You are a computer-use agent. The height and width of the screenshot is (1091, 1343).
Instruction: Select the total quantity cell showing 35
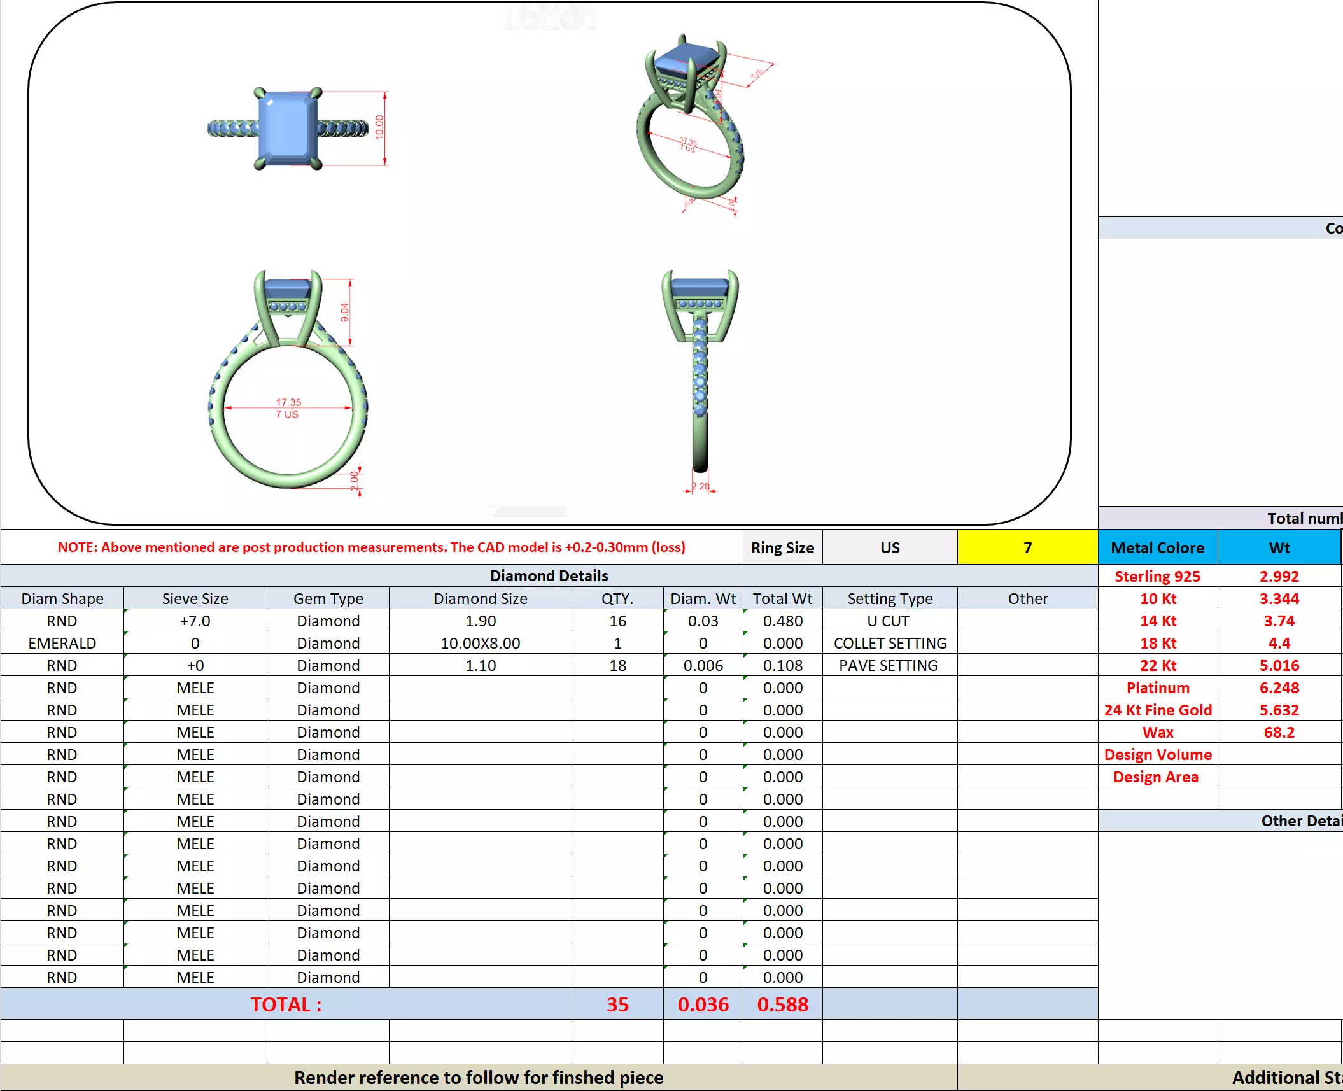[617, 1004]
